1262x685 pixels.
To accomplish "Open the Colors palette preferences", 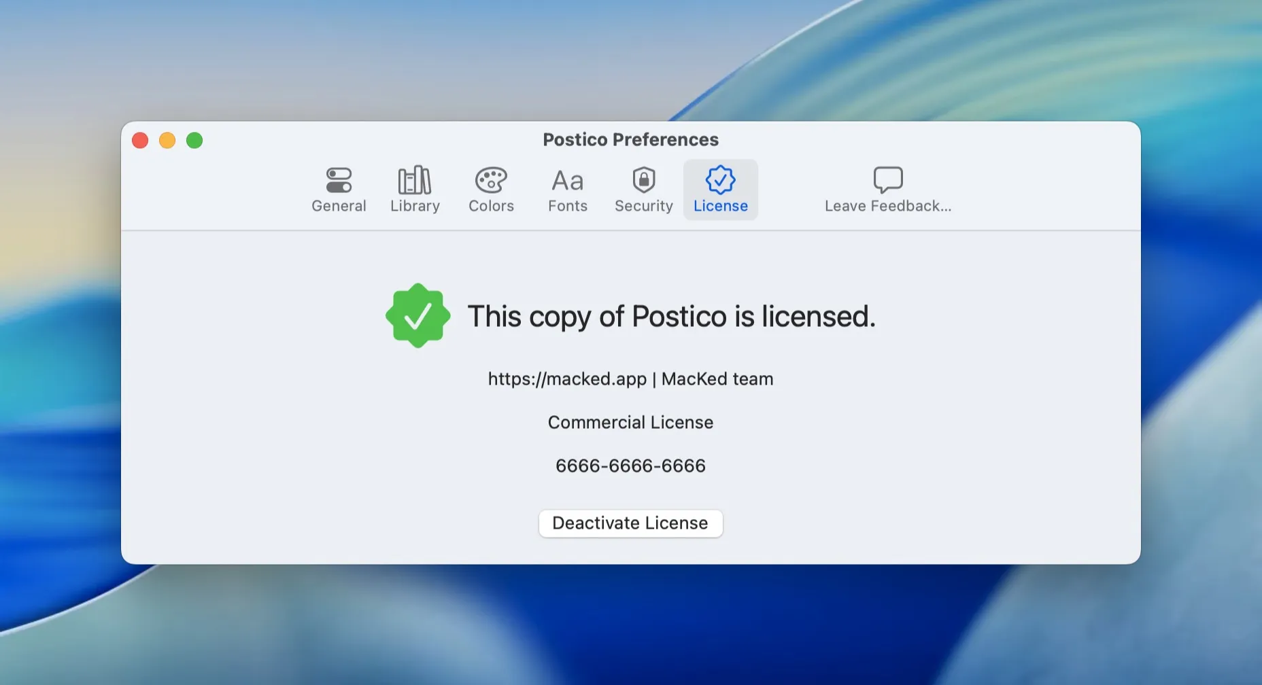I will 491,190.
